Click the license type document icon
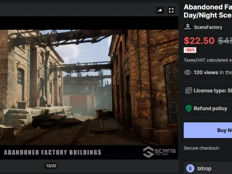This screenshot has height=174, width=232. click(x=189, y=90)
